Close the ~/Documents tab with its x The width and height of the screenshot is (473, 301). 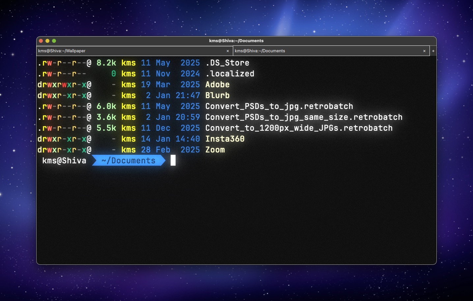(424, 51)
